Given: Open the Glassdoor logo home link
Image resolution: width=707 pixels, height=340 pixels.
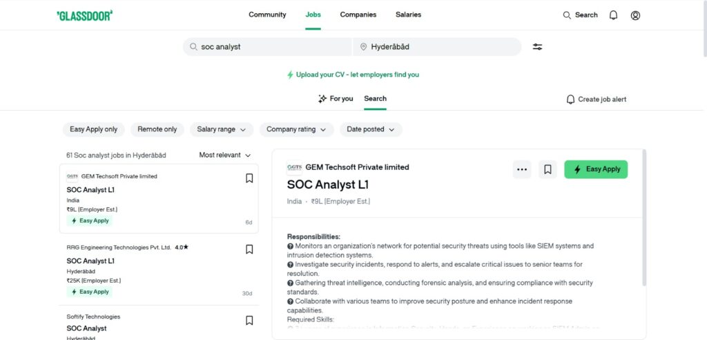Looking at the screenshot, I should click(x=84, y=15).
